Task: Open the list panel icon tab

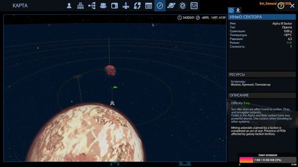Action: (x=149, y=6)
